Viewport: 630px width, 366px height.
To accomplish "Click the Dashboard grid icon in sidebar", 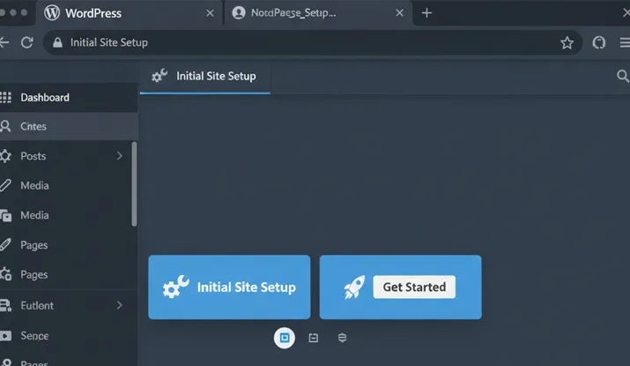I will [6, 97].
